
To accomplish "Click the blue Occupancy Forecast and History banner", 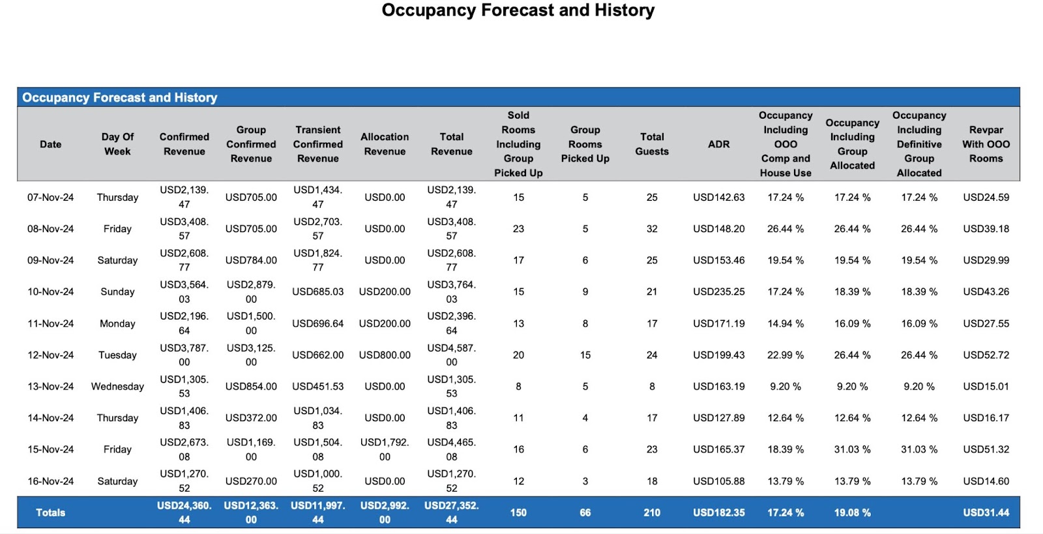I will 120,97.
